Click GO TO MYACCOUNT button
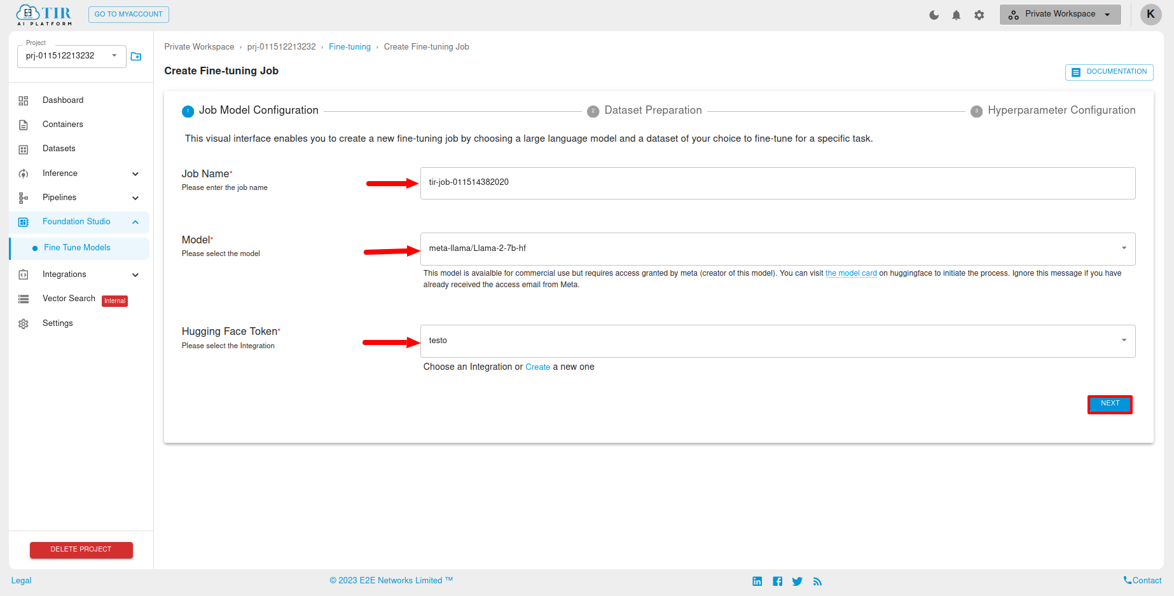 coord(128,14)
